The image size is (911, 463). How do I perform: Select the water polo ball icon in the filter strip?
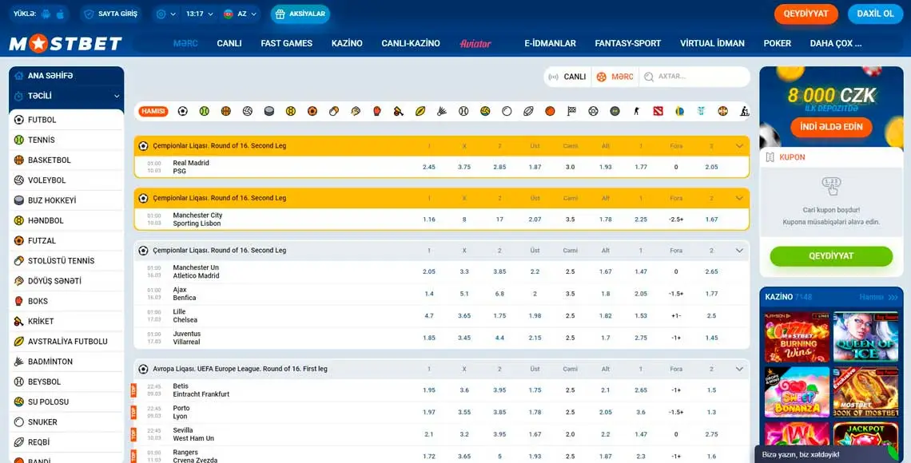click(x=485, y=111)
